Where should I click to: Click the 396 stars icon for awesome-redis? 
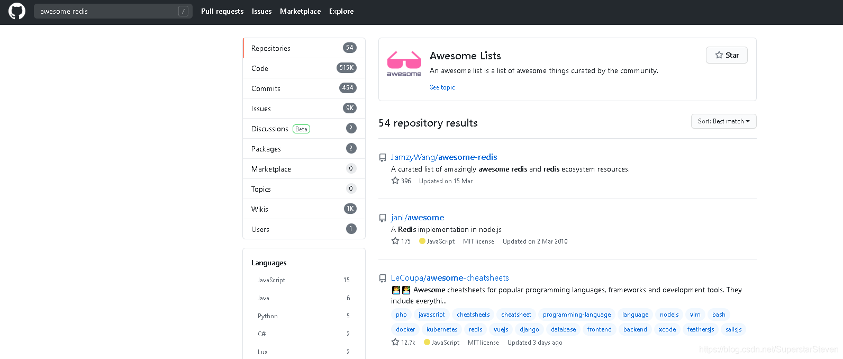[395, 181]
